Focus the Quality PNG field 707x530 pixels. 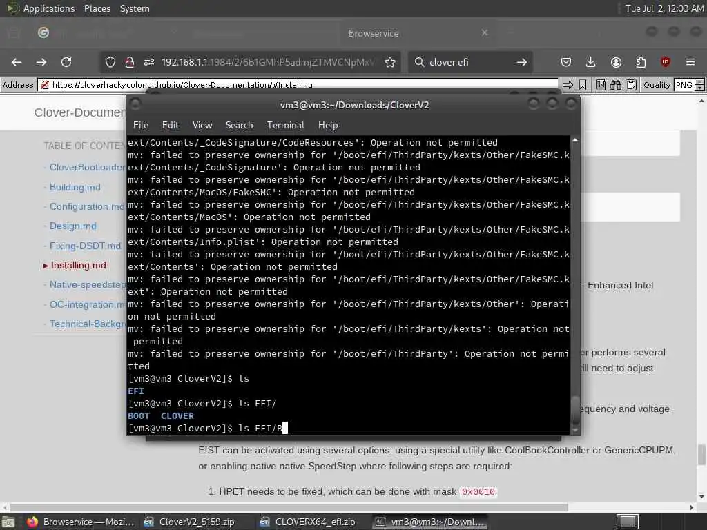(x=684, y=85)
